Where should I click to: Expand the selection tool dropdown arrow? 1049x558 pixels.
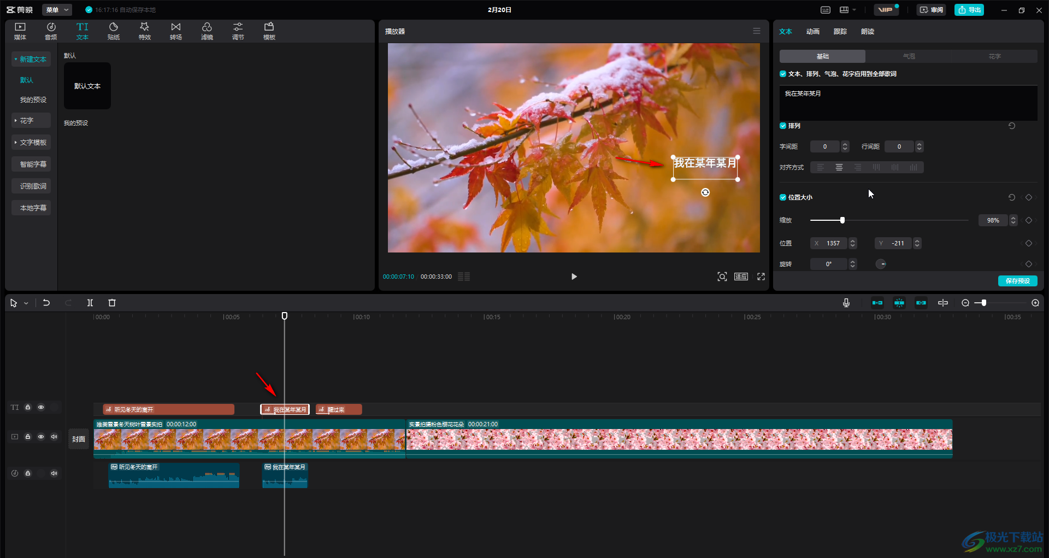pyautogui.click(x=26, y=303)
